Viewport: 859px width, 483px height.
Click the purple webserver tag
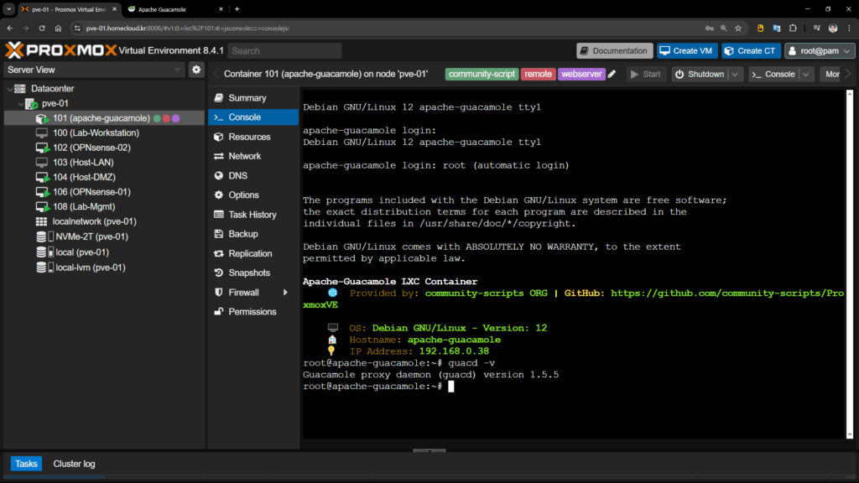point(580,74)
